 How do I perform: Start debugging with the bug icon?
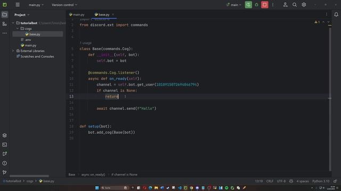256,5
